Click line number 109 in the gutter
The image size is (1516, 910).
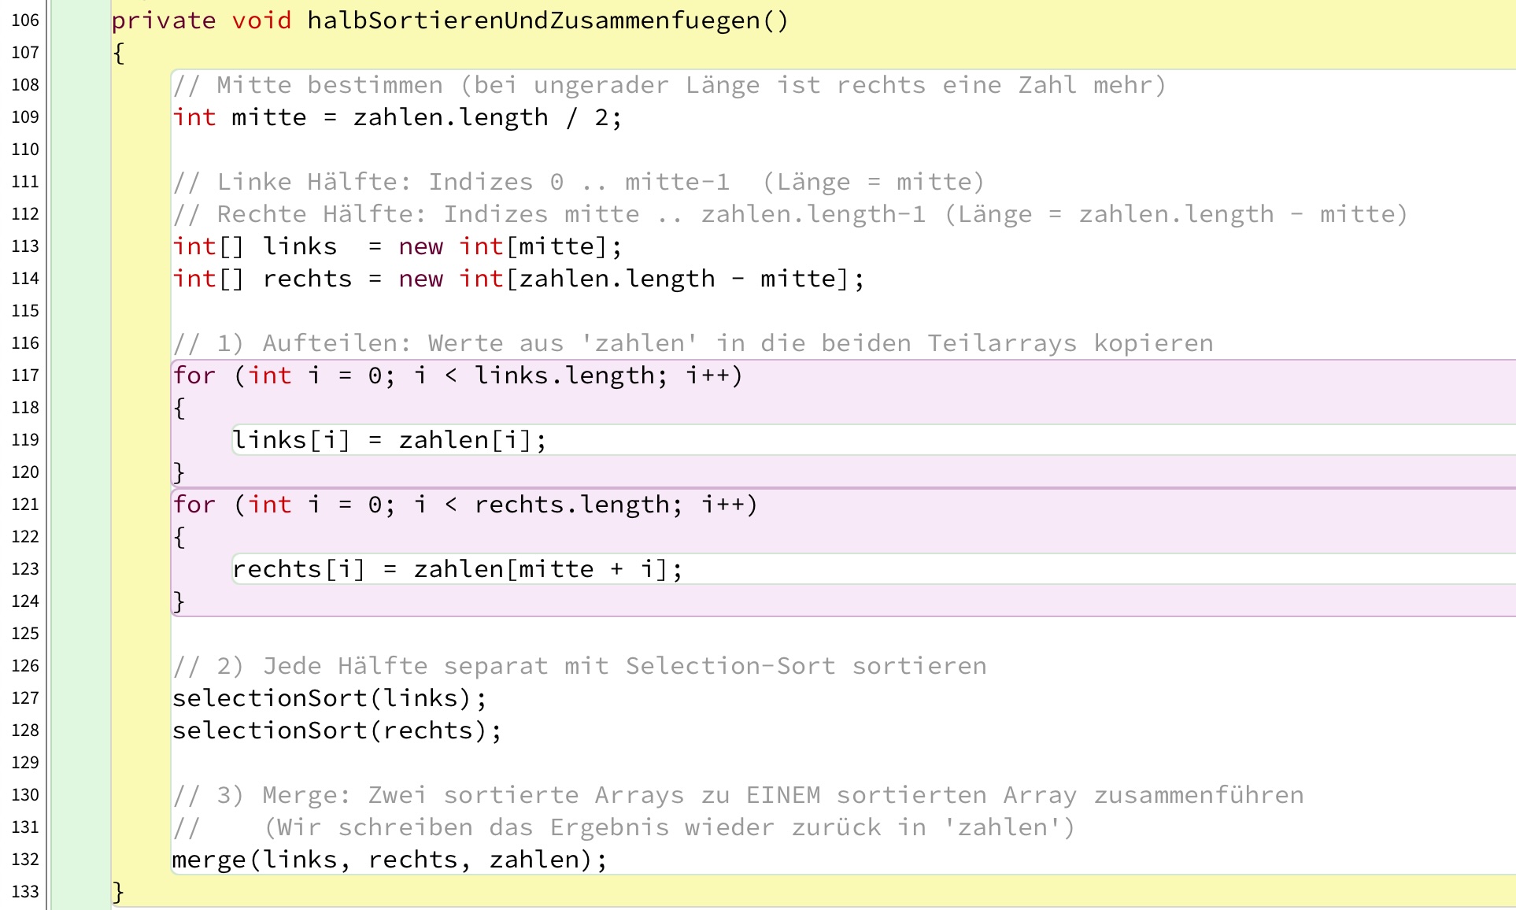point(25,117)
